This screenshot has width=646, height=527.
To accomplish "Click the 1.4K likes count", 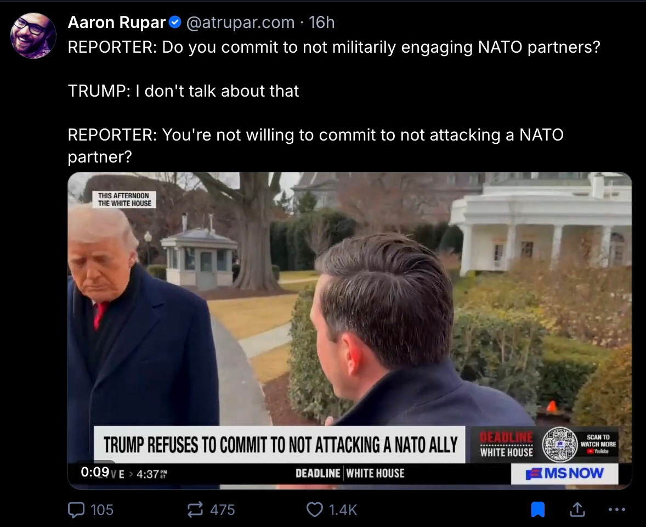I will point(343,510).
